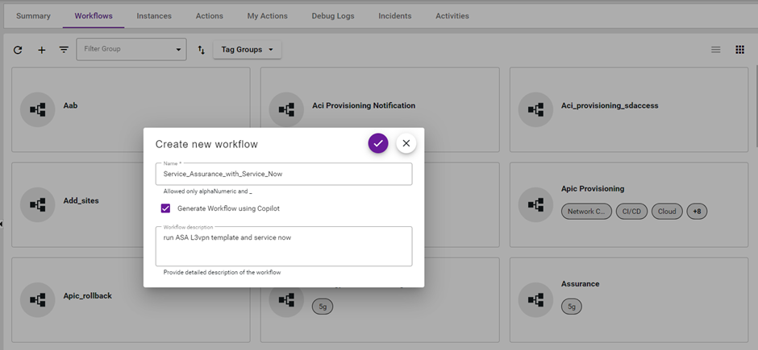758x350 pixels.
Task: View the Debug Logs tab
Action: [x=333, y=16]
